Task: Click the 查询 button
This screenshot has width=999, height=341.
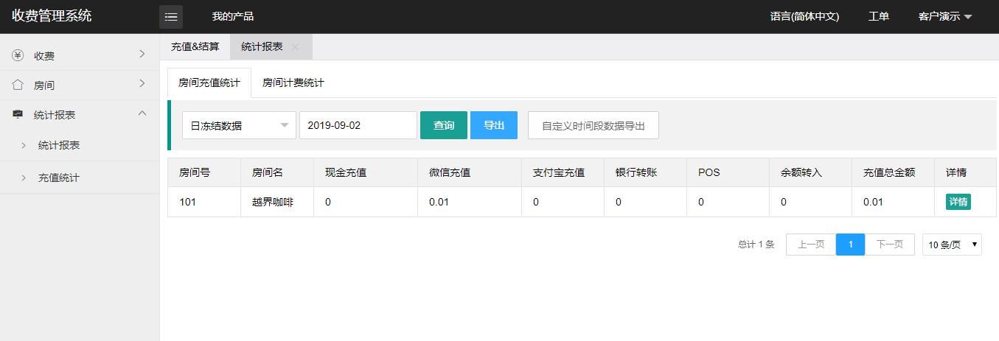Action: [443, 125]
